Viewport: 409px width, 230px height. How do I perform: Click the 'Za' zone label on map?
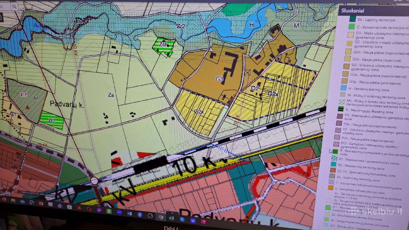[x=111, y=95]
